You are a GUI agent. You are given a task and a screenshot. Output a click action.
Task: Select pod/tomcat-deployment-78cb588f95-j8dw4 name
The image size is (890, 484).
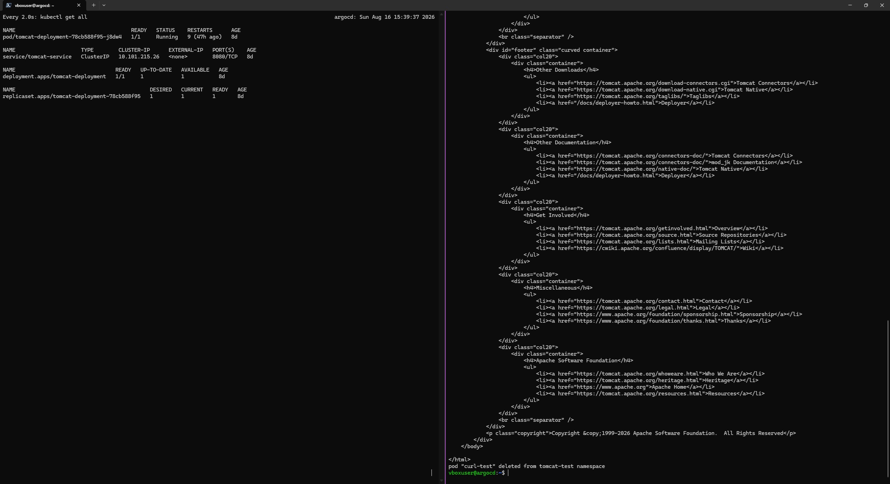pos(62,37)
